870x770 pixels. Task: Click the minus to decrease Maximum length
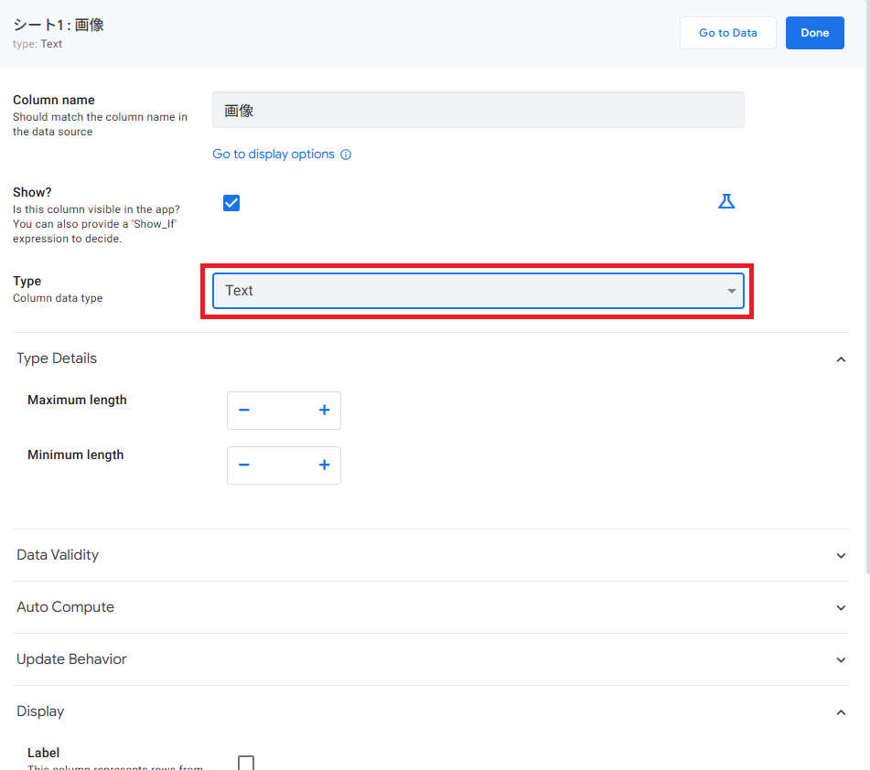point(243,410)
